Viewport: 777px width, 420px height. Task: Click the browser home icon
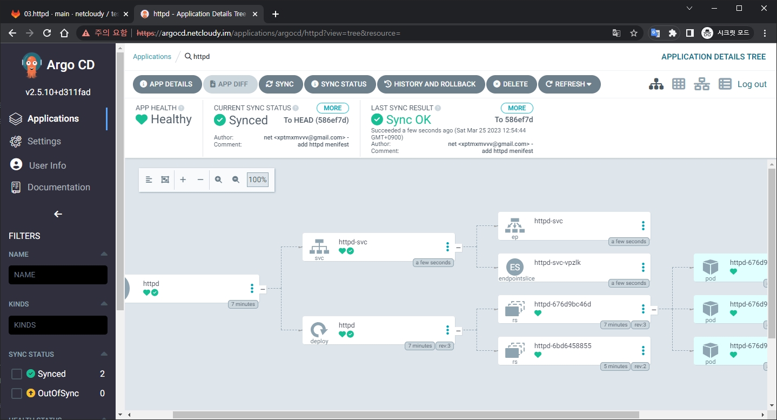tap(64, 33)
